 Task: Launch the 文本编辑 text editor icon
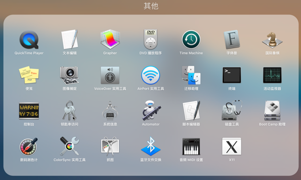pos(70,39)
